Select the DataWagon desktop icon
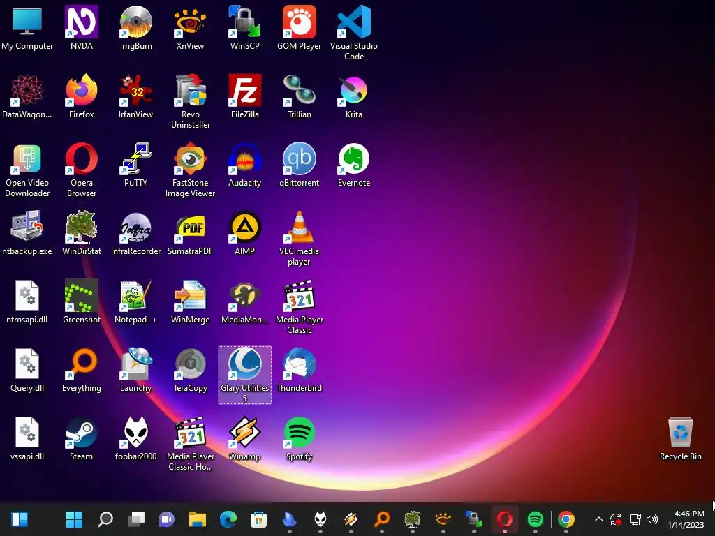The width and height of the screenshot is (715, 536). [x=27, y=96]
